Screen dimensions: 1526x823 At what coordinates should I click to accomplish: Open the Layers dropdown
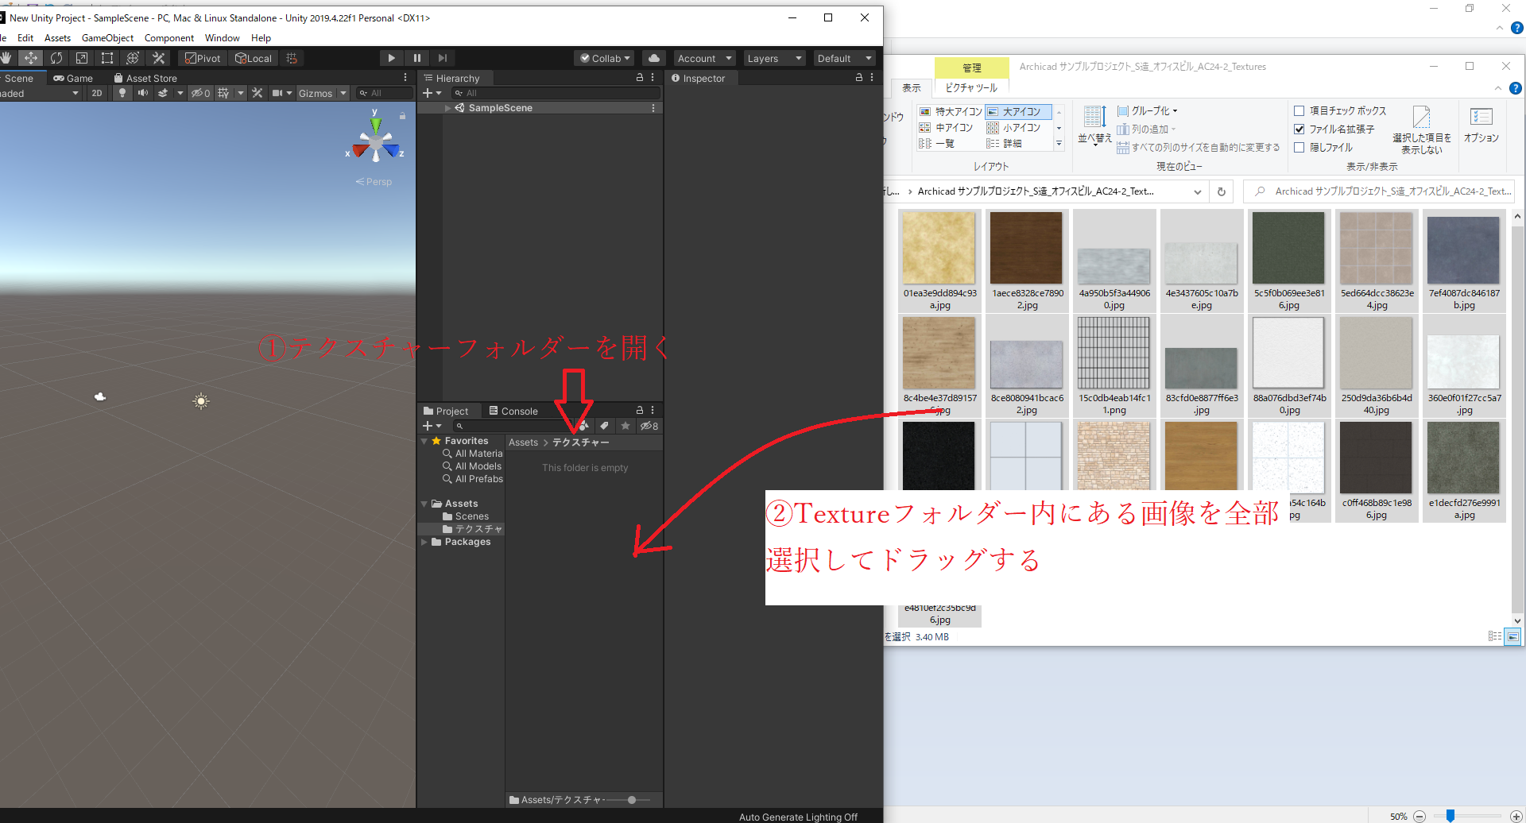[773, 57]
